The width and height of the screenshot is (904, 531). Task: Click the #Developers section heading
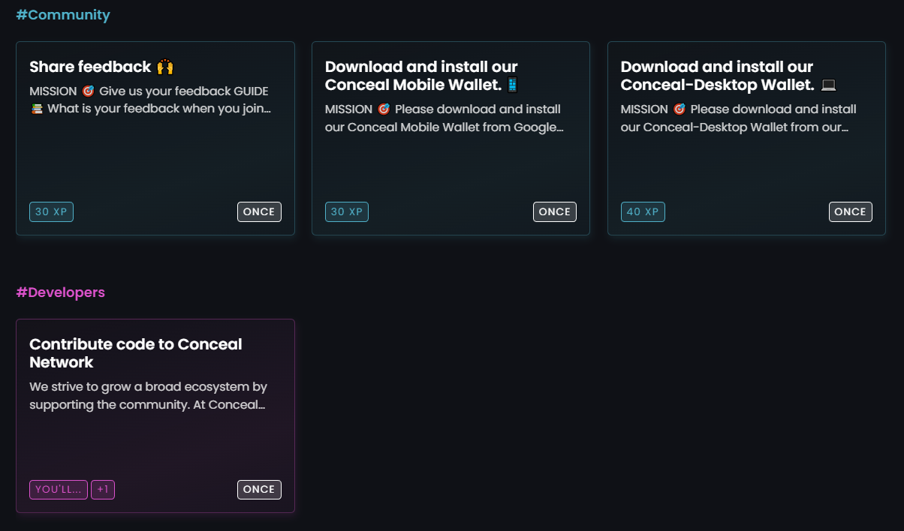(x=61, y=292)
